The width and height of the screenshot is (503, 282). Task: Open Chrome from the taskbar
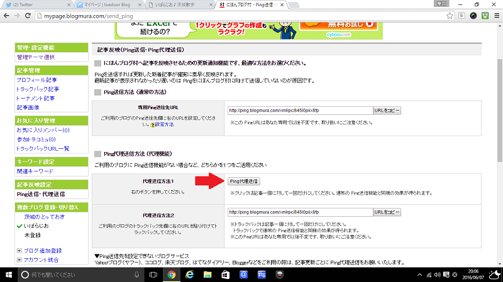click(x=171, y=274)
